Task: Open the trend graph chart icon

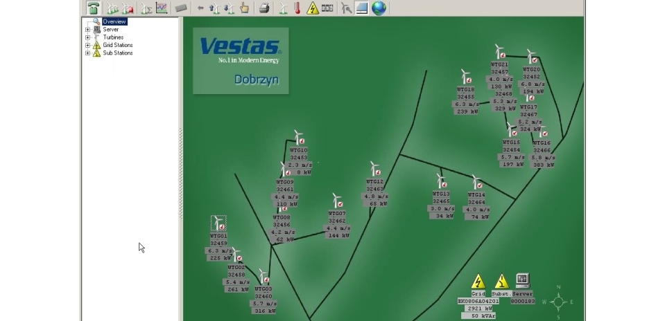Action: coord(162,8)
